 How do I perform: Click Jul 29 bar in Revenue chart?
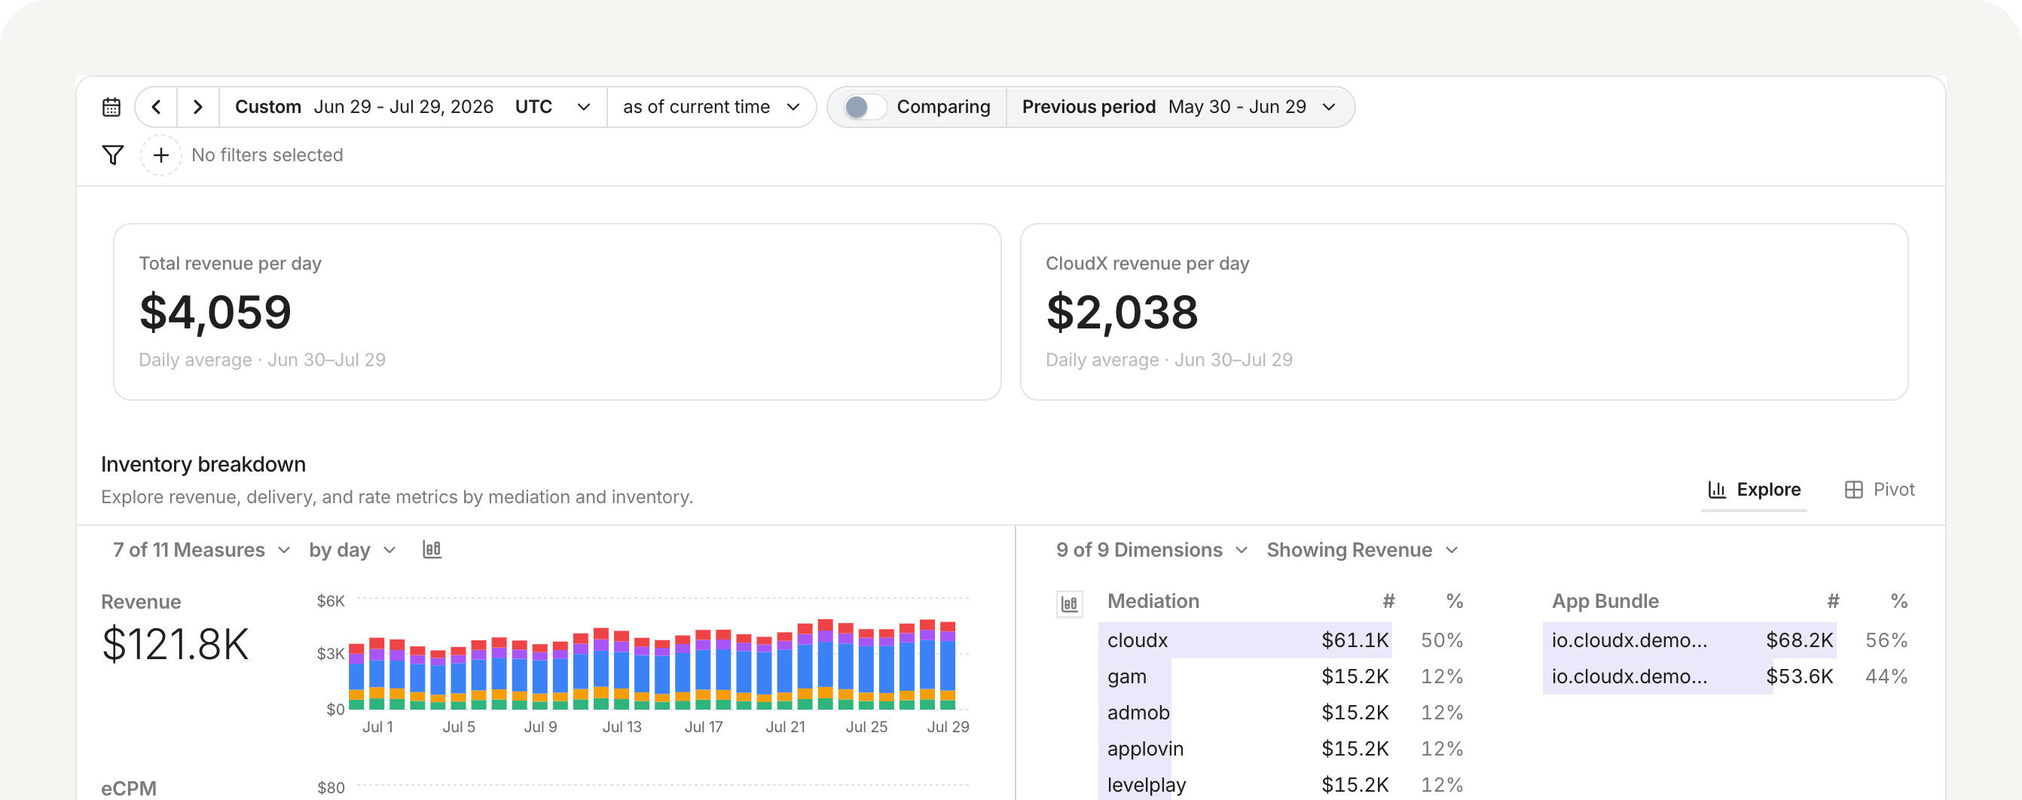(x=948, y=665)
